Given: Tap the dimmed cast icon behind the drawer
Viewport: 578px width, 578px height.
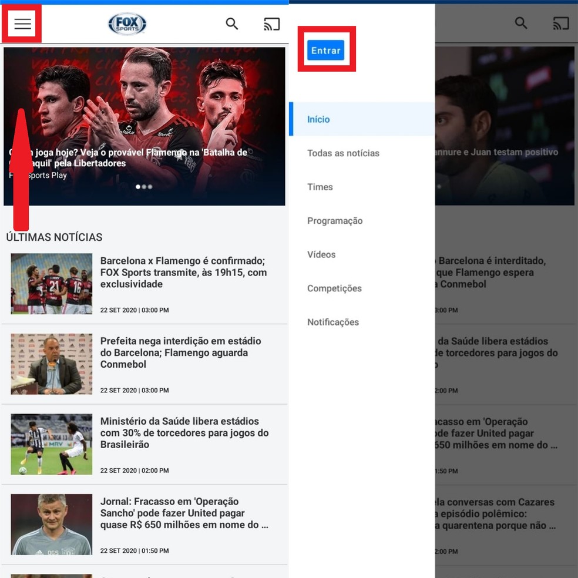Looking at the screenshot, I should tap(561, 23).
